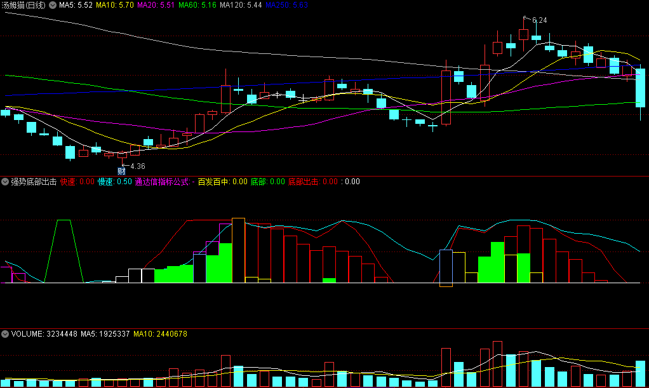Click the volume MA5: 1925337 label
649x388 pixels.
(105, 334)
